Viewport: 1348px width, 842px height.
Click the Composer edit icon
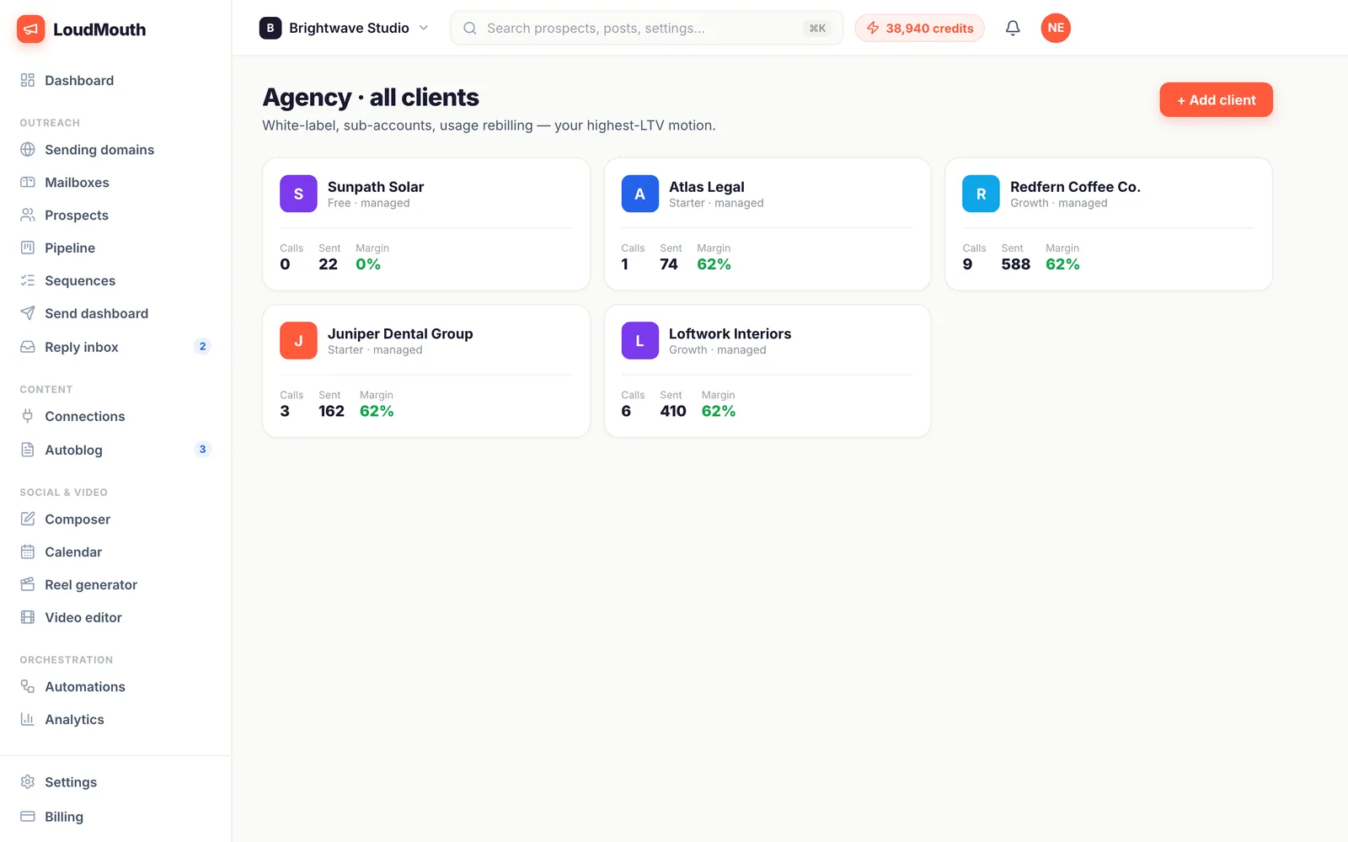pos(28,519)
